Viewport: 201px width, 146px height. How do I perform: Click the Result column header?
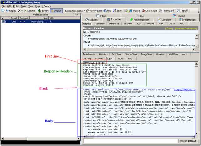click(14, 18)
